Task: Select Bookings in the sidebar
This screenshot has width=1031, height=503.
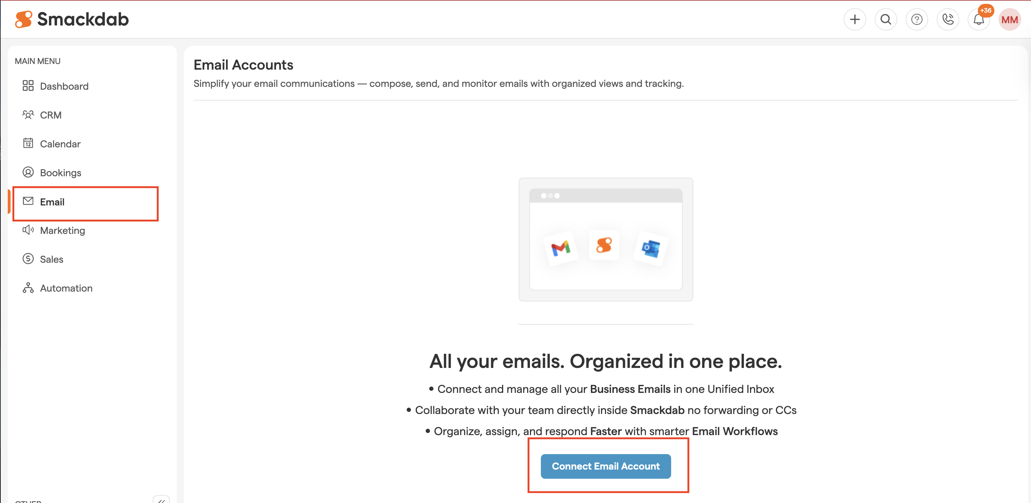Action: (x=61, y=172)
